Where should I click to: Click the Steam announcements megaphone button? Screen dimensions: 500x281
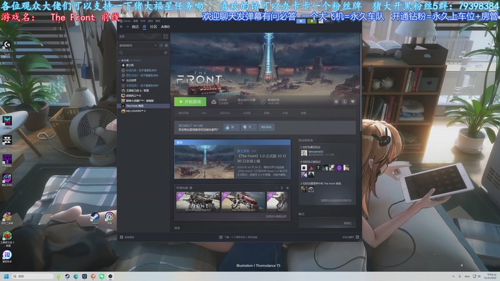[x=301, y=21]
